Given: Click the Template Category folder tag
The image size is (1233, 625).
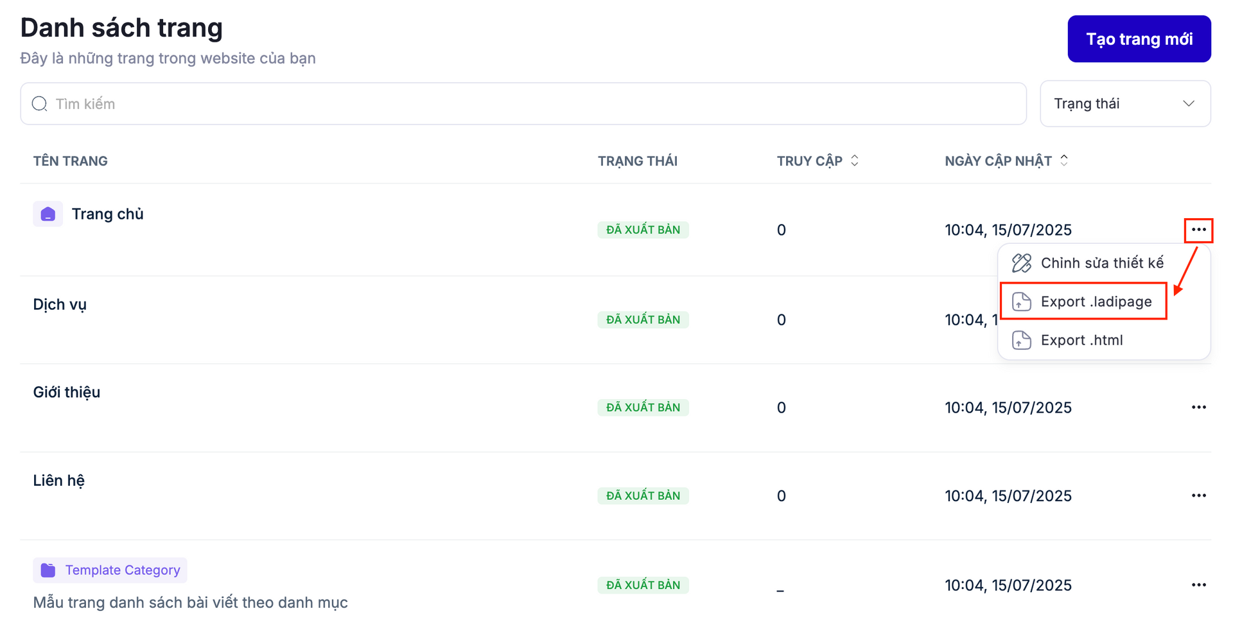Looking at the screenshot, I should coord(110,570).
